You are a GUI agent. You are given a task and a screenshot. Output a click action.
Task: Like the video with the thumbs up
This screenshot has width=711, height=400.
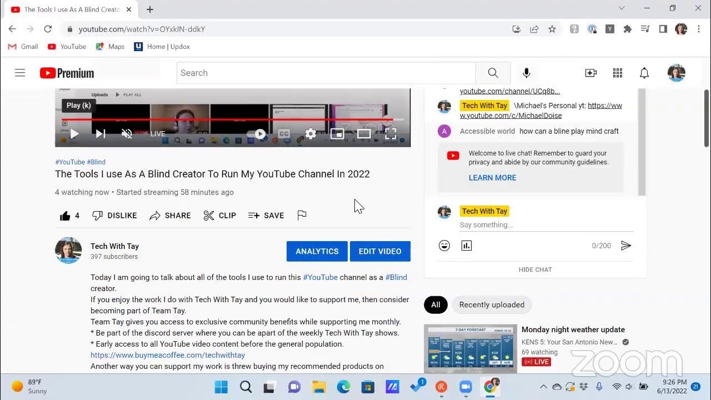coord(64,216)
